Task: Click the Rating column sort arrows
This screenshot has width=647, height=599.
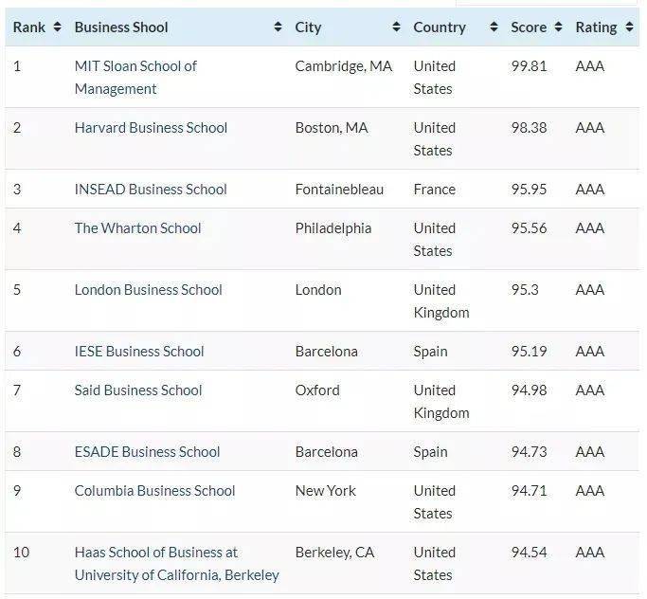Action: (629, 27)
